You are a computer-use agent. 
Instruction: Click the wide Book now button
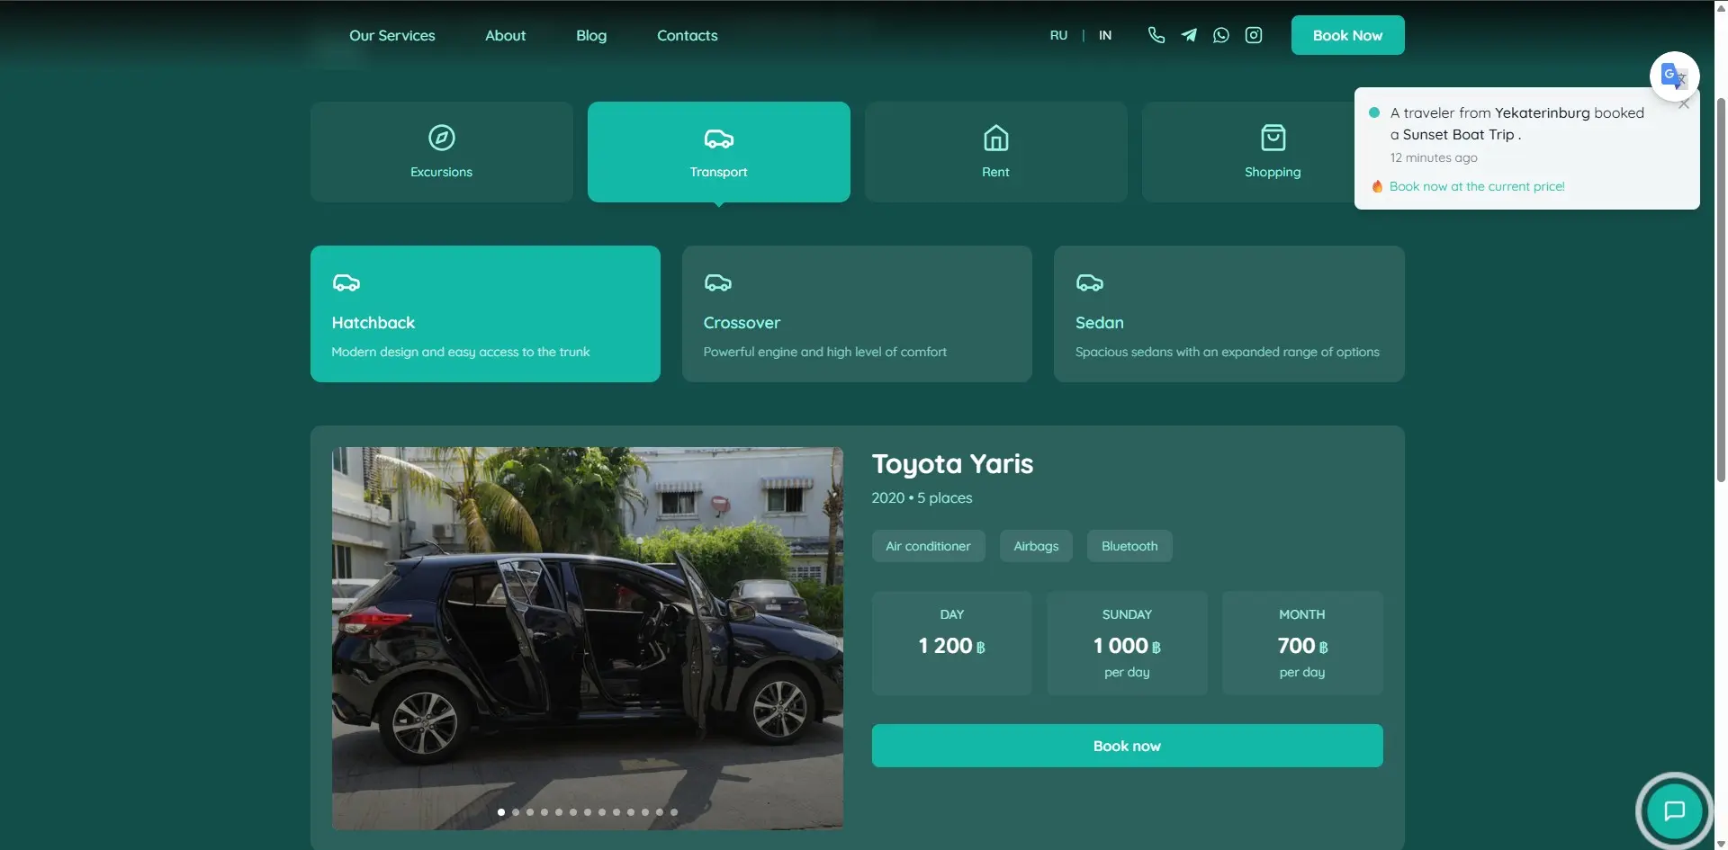tap(1128, 746)
